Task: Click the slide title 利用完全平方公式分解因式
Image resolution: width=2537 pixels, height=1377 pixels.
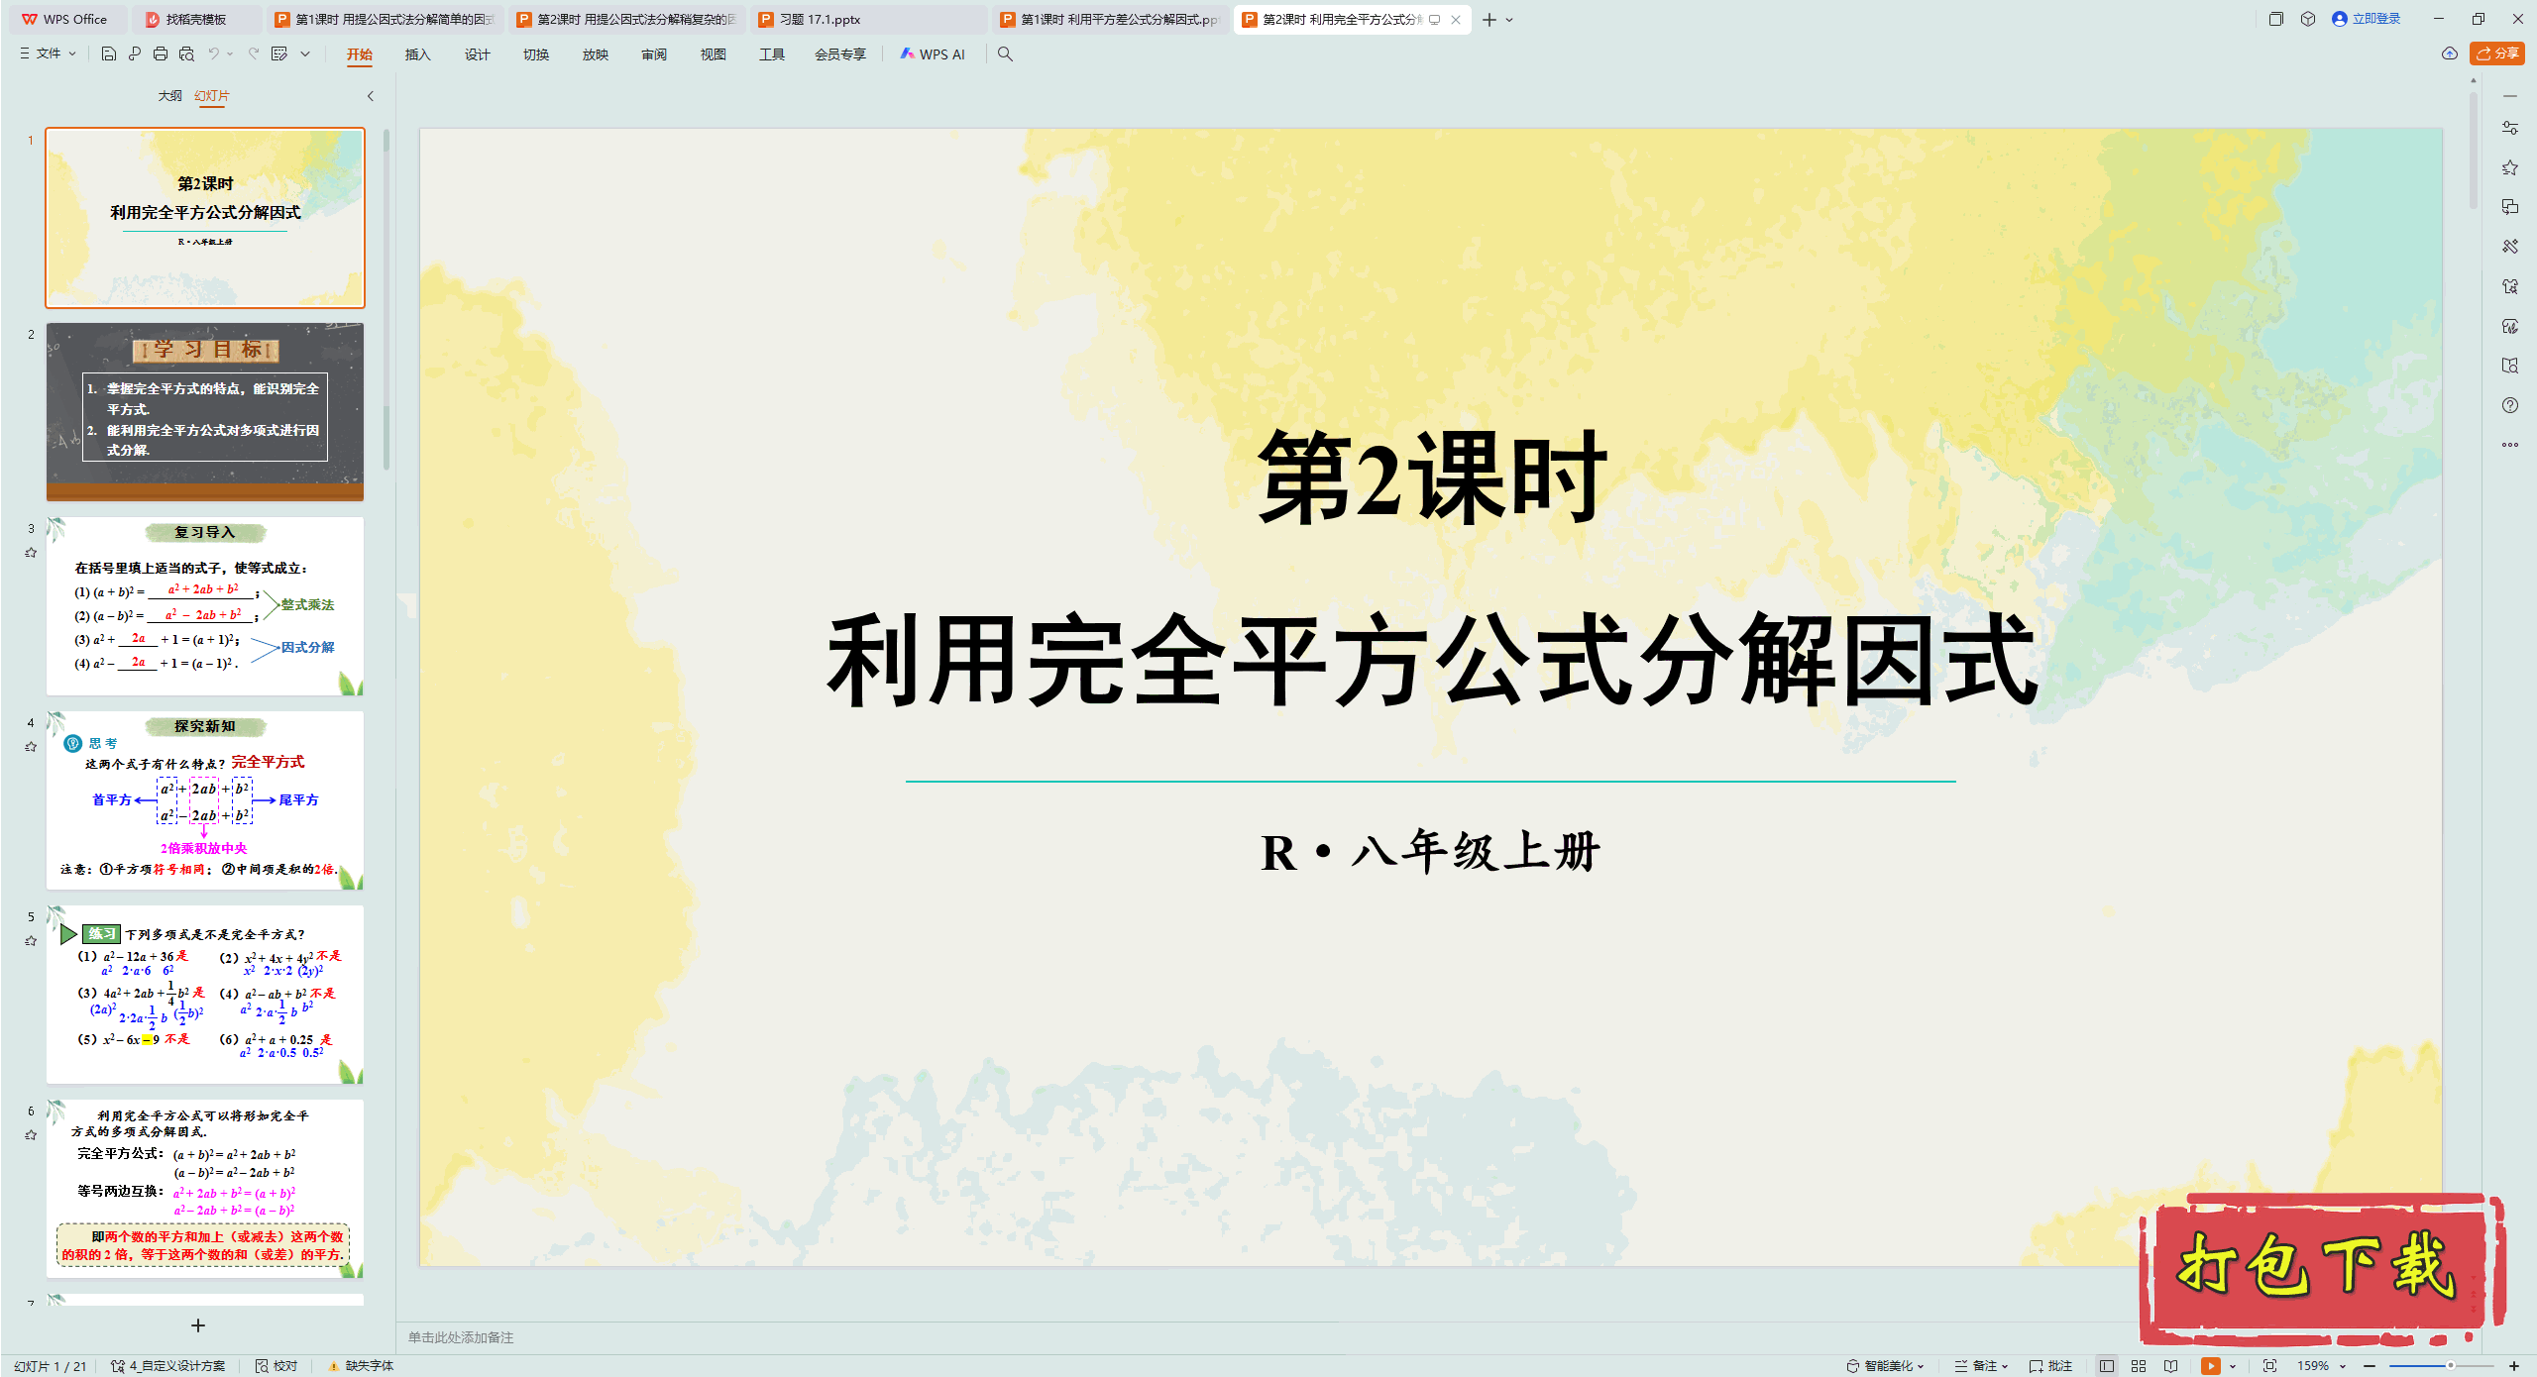Action: point(1431,661)
